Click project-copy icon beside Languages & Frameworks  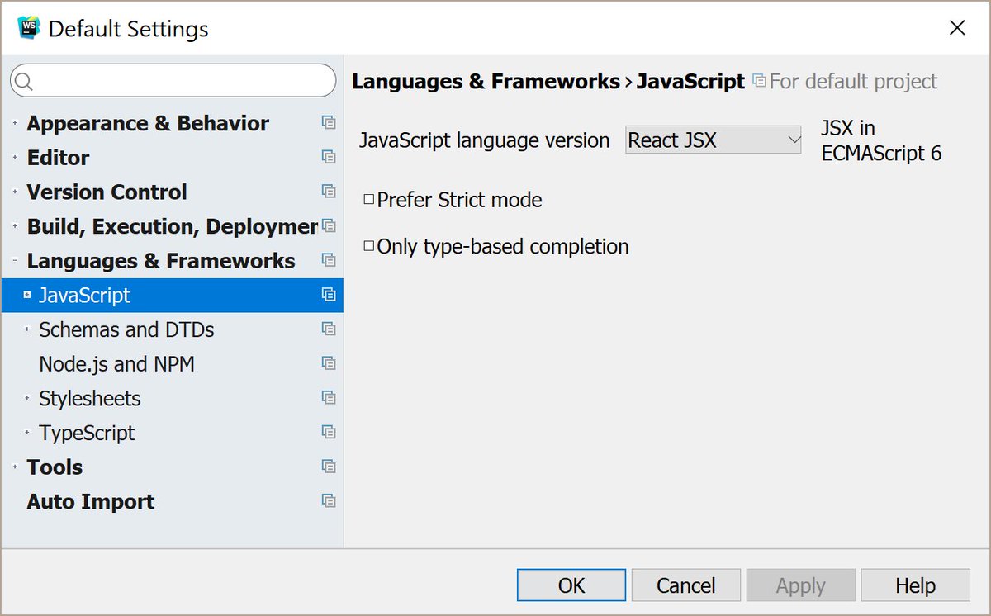[329, 260]
